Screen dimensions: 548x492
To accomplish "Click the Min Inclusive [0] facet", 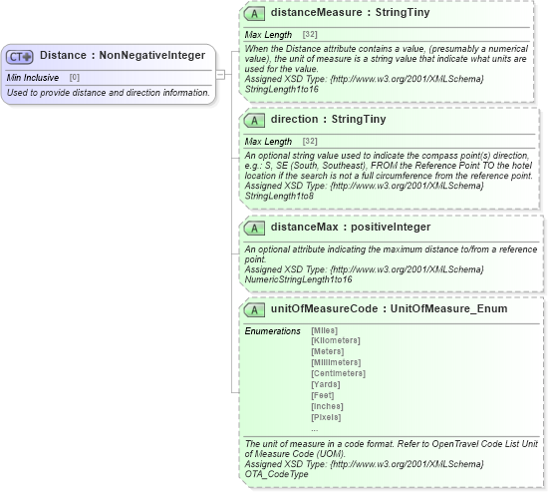I will point(43,78).
